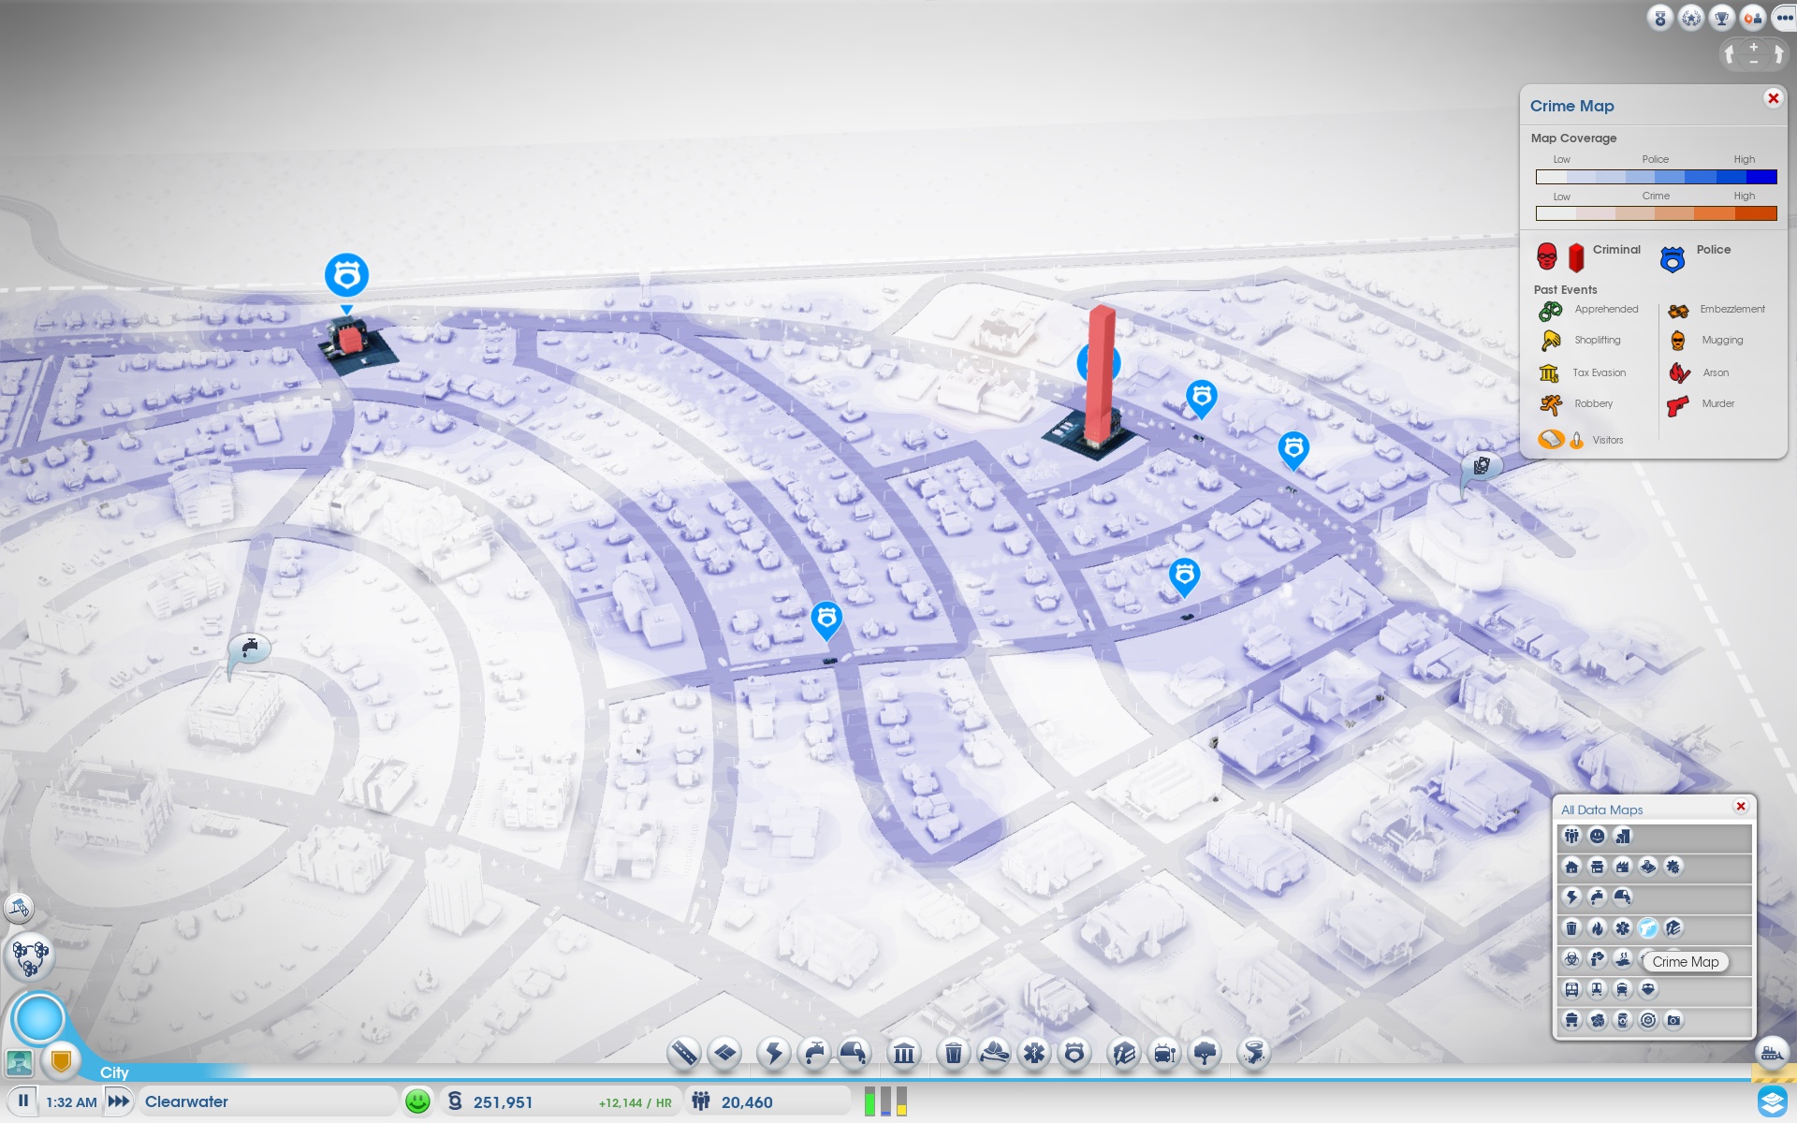Open the Parks tree menu
This screenshot has width=1797, height=1123.
click(1205, 1054)
